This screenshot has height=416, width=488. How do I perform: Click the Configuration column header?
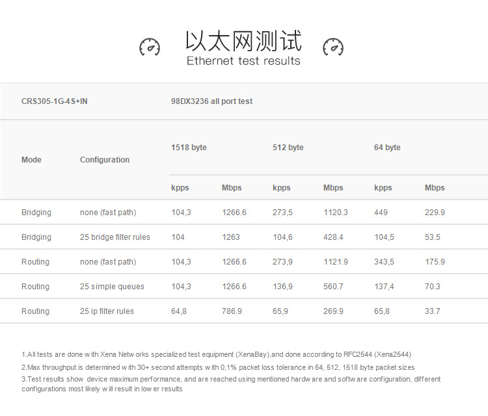pyautogui.click(x=105, y=160)
